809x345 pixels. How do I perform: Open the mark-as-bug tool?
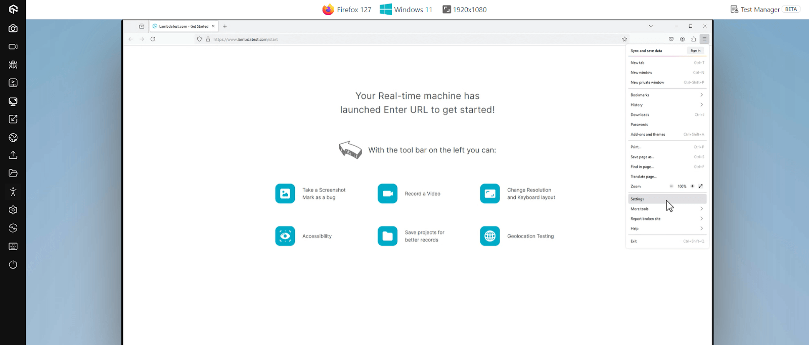pyautogui.click(x=13, y=65)
